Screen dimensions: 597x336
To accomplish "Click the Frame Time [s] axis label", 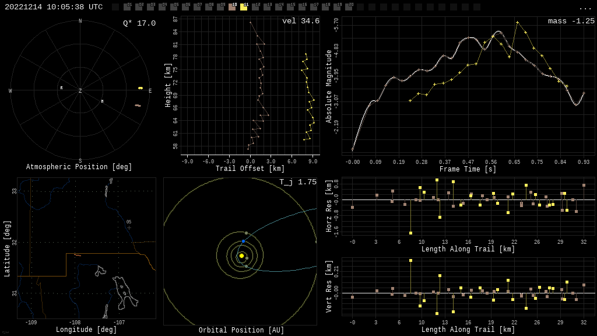I will (468, 169).
